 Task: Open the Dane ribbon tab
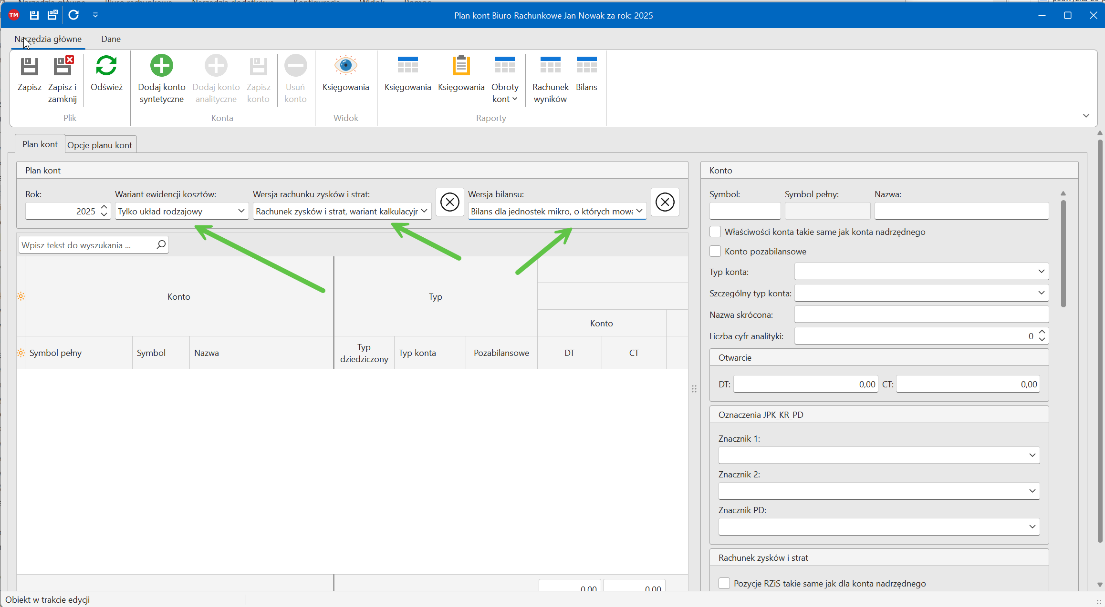[x=111, y=39]
